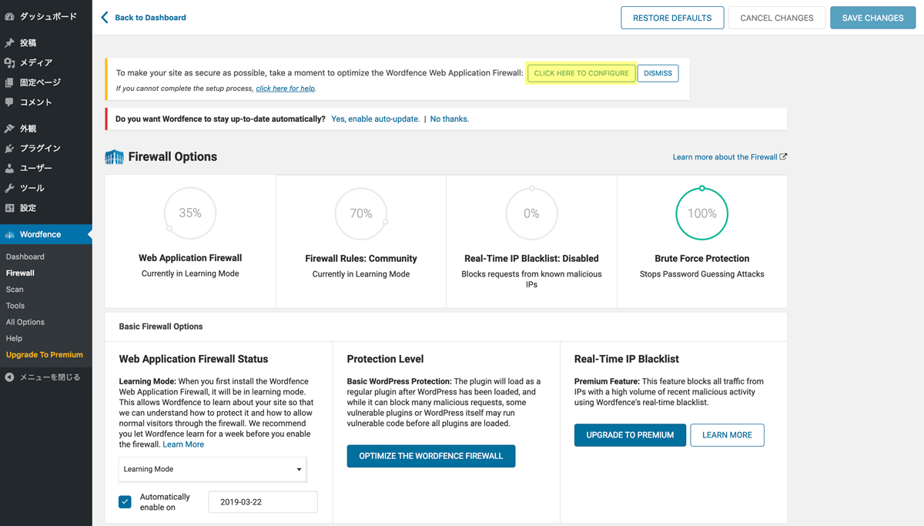Click the Wordfence shield icon in sidebar
Screen dimensions: 924x526
coord(9,235)
